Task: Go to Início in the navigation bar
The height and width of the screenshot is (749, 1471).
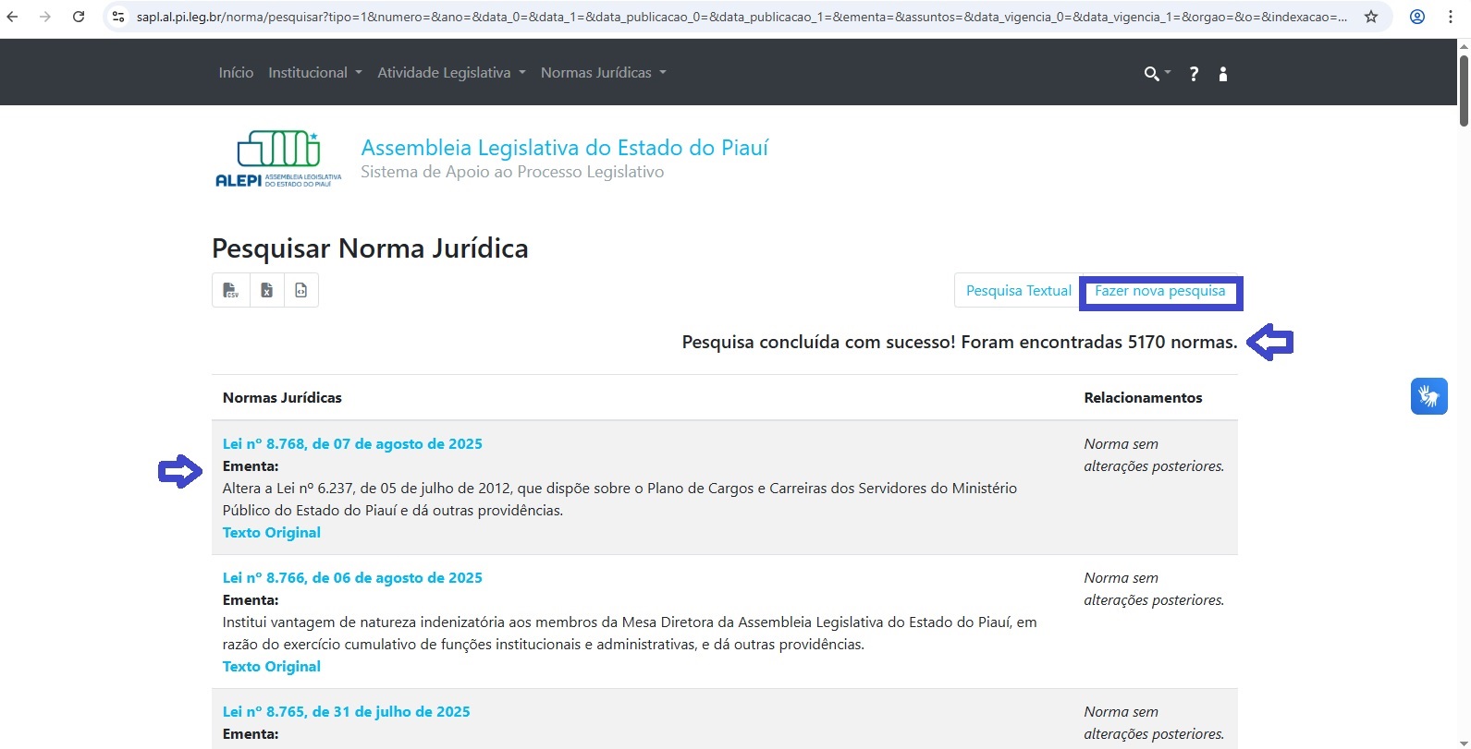Action: point(236,73)
